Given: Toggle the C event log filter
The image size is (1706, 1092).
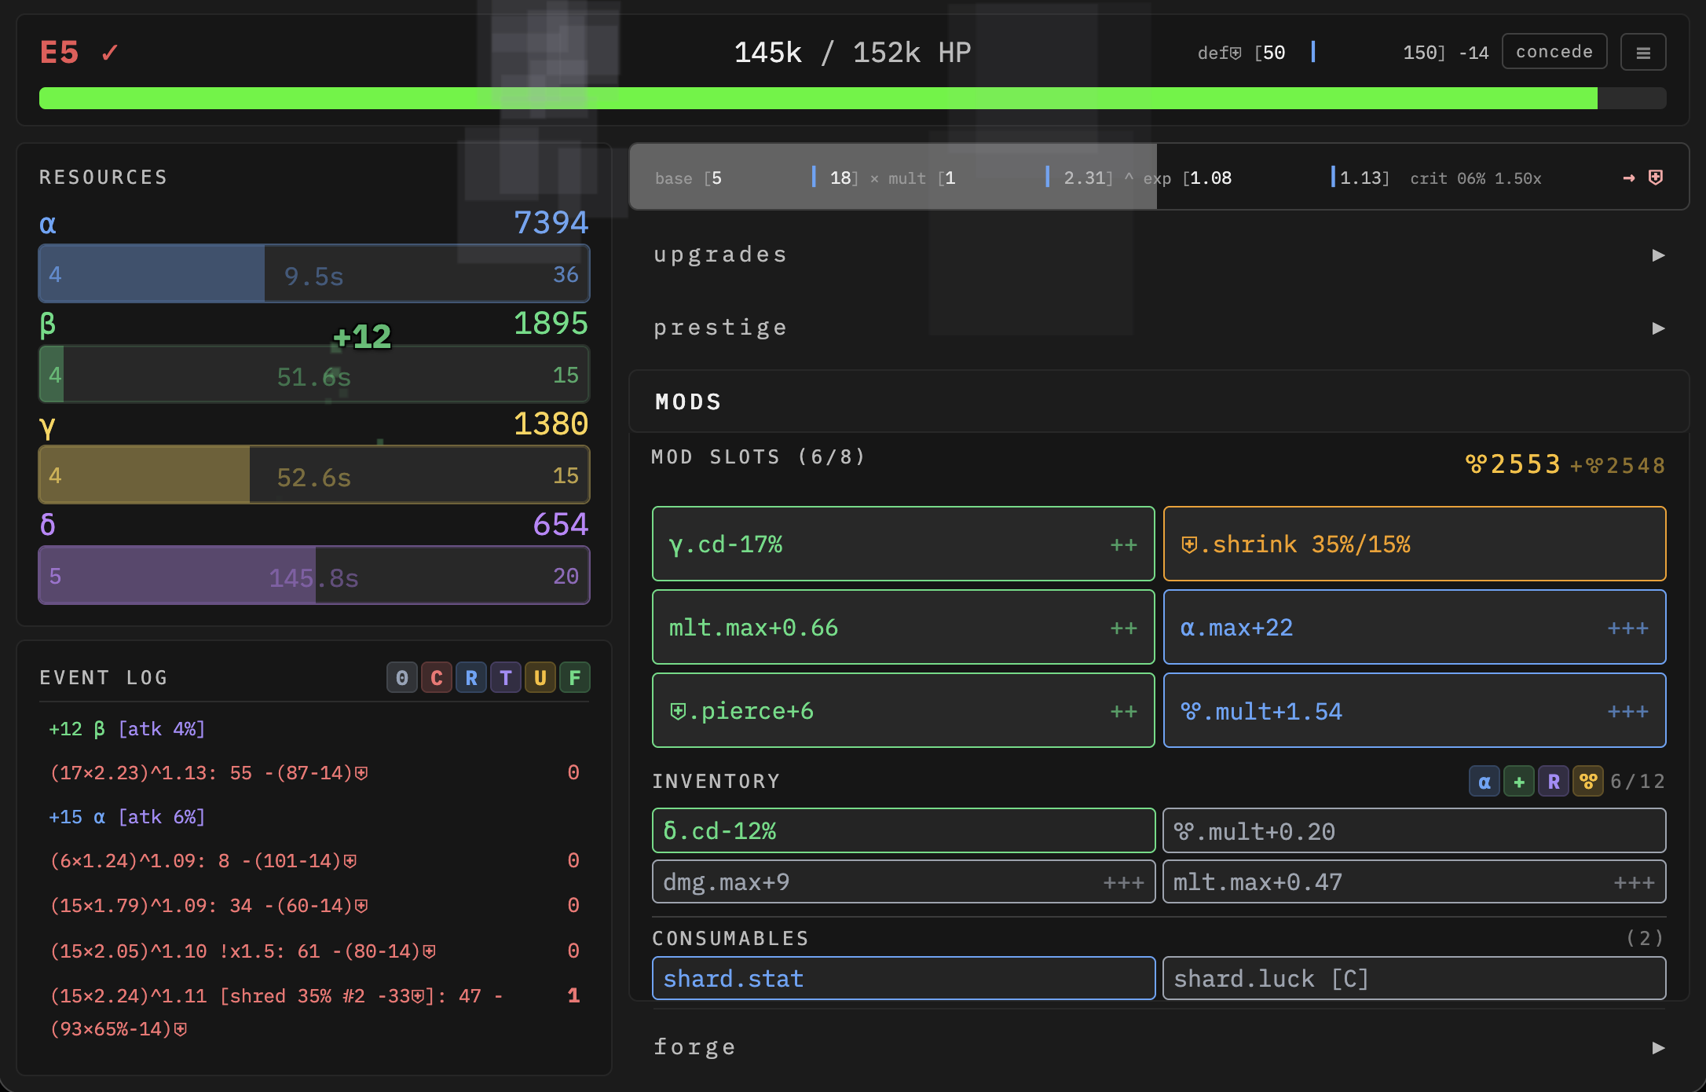Looking at the screenshot, I should 437,678.
